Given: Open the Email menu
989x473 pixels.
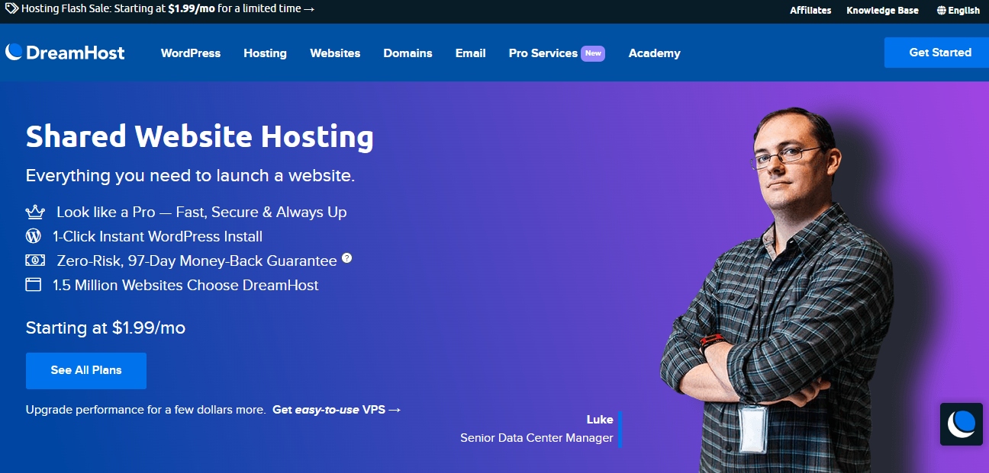Looking at the screenshot, I should point(471,53).
